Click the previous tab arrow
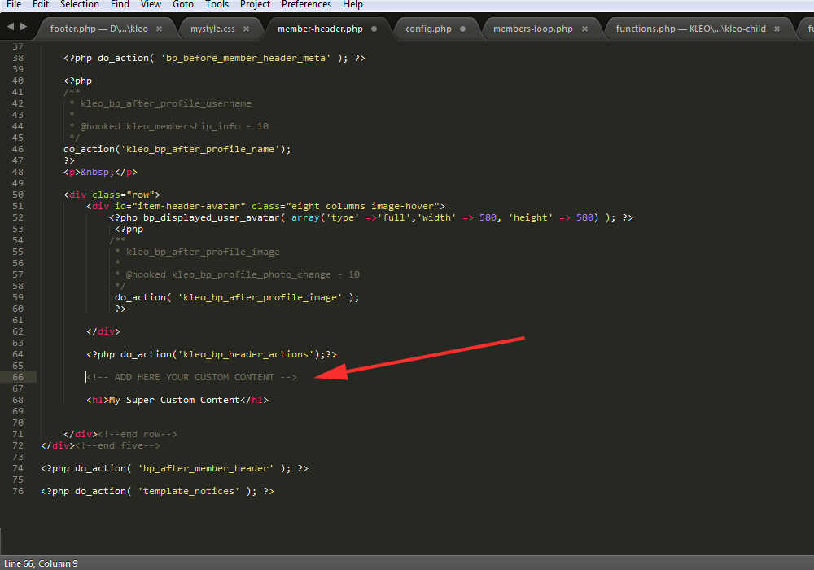814x570 pixels. coord(10,27)
